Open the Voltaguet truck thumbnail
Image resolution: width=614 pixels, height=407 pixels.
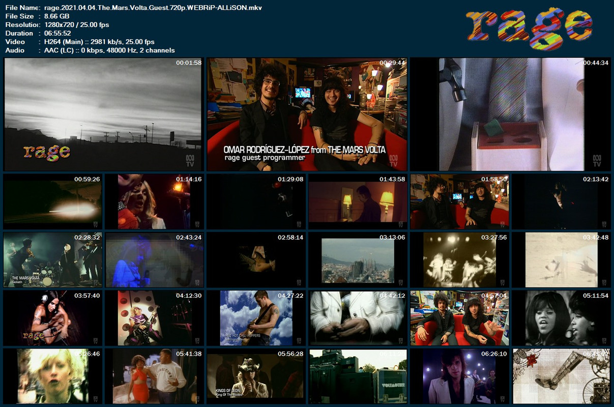358,376
